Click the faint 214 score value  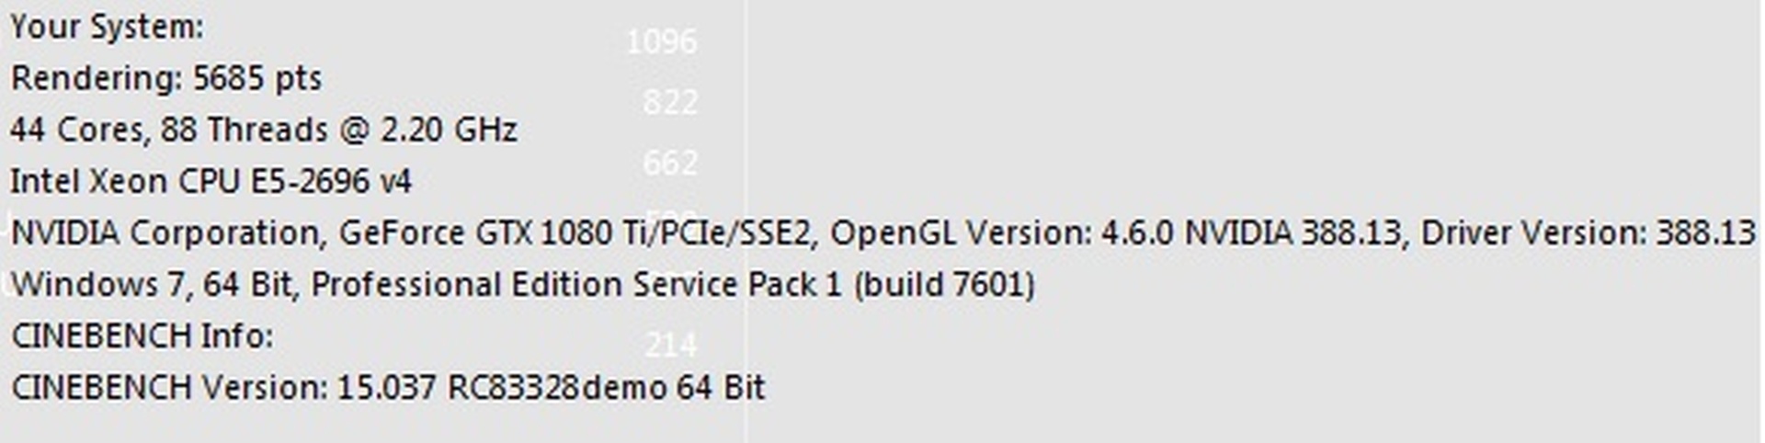(x=671, y=346)
